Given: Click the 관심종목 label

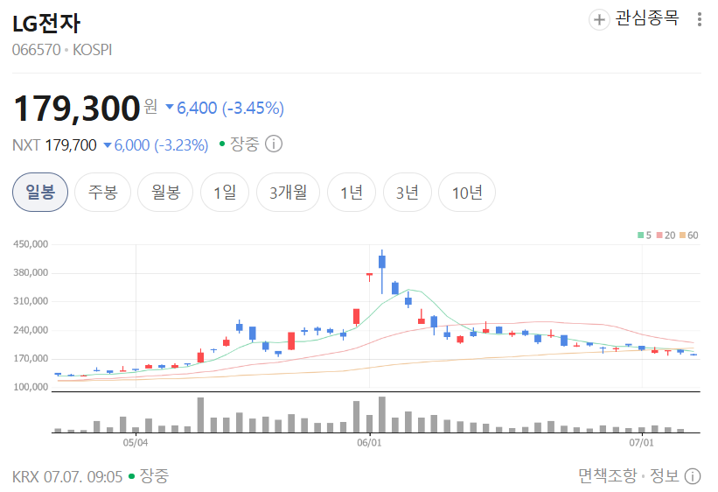Looking at the screenshot, I should [x=646, y=18].
